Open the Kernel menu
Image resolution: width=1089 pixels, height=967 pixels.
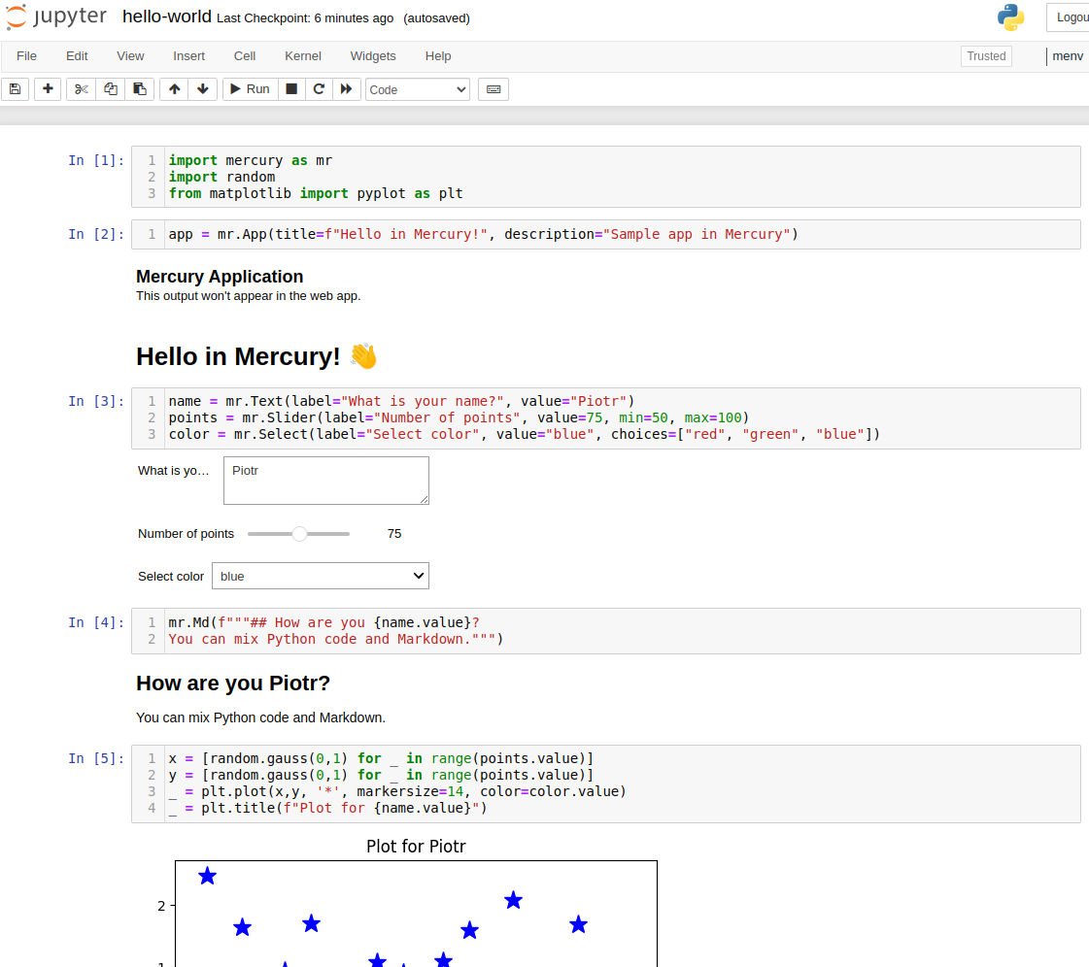[x=302, y=55]
